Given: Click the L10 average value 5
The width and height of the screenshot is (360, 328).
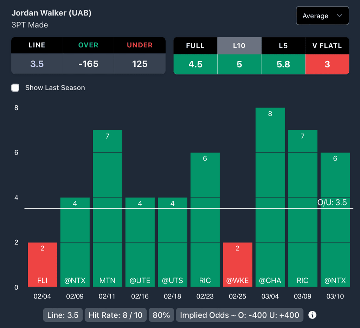Looking at the screenshot, I should click(x=239, y=64).
